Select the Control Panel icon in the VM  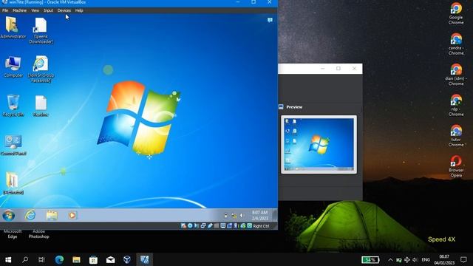pos(13,145)
